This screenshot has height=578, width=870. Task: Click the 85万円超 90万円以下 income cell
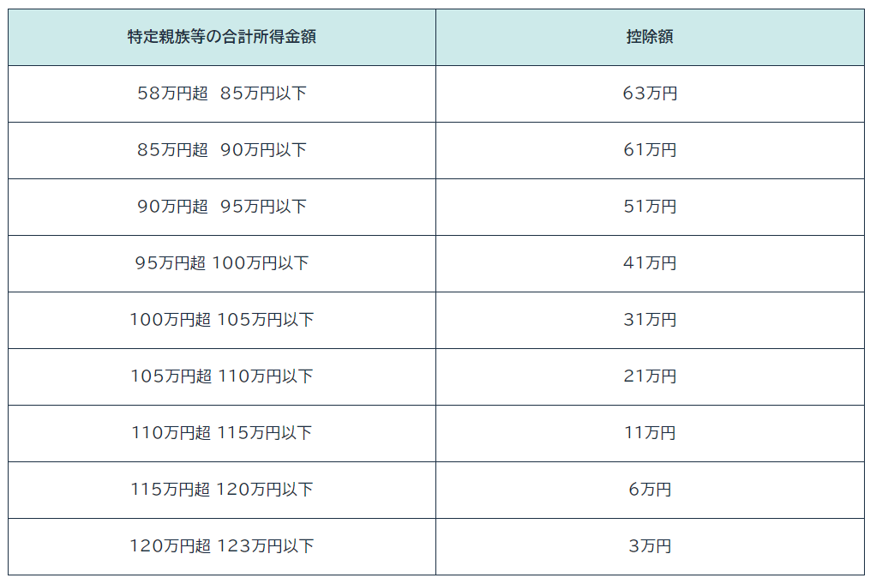[221, 150]
